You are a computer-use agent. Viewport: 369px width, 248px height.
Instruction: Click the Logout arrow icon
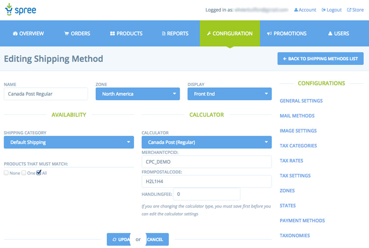(x=324, y=10)
